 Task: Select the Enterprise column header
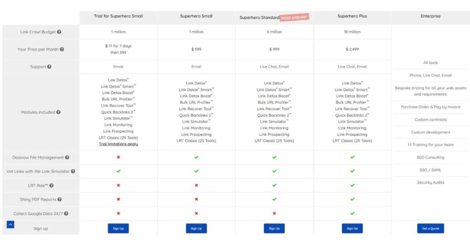[431, 17]
